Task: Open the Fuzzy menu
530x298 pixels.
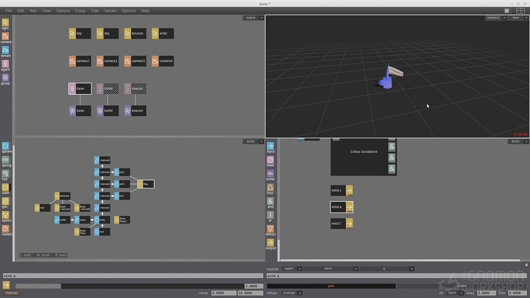Action: pos(80,11)
